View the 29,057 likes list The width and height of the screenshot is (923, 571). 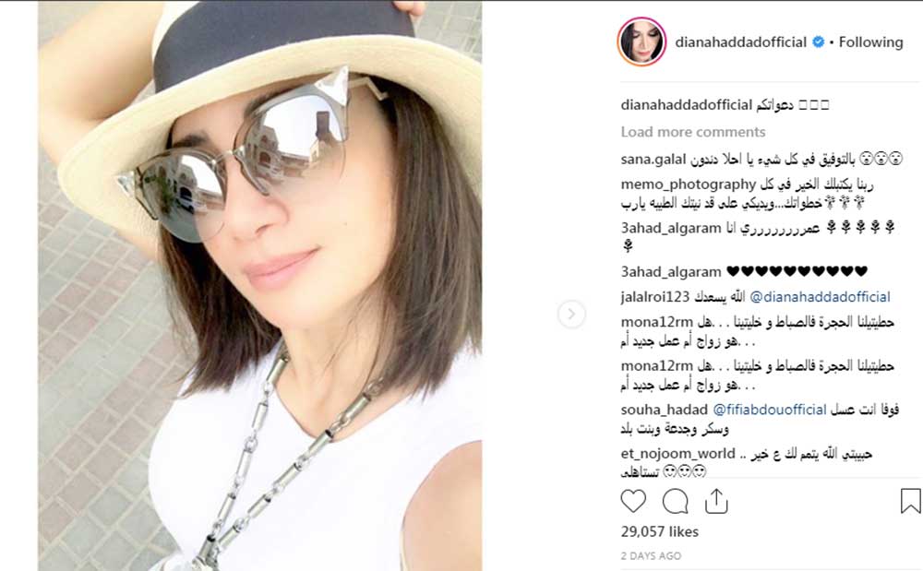point(659,531)
